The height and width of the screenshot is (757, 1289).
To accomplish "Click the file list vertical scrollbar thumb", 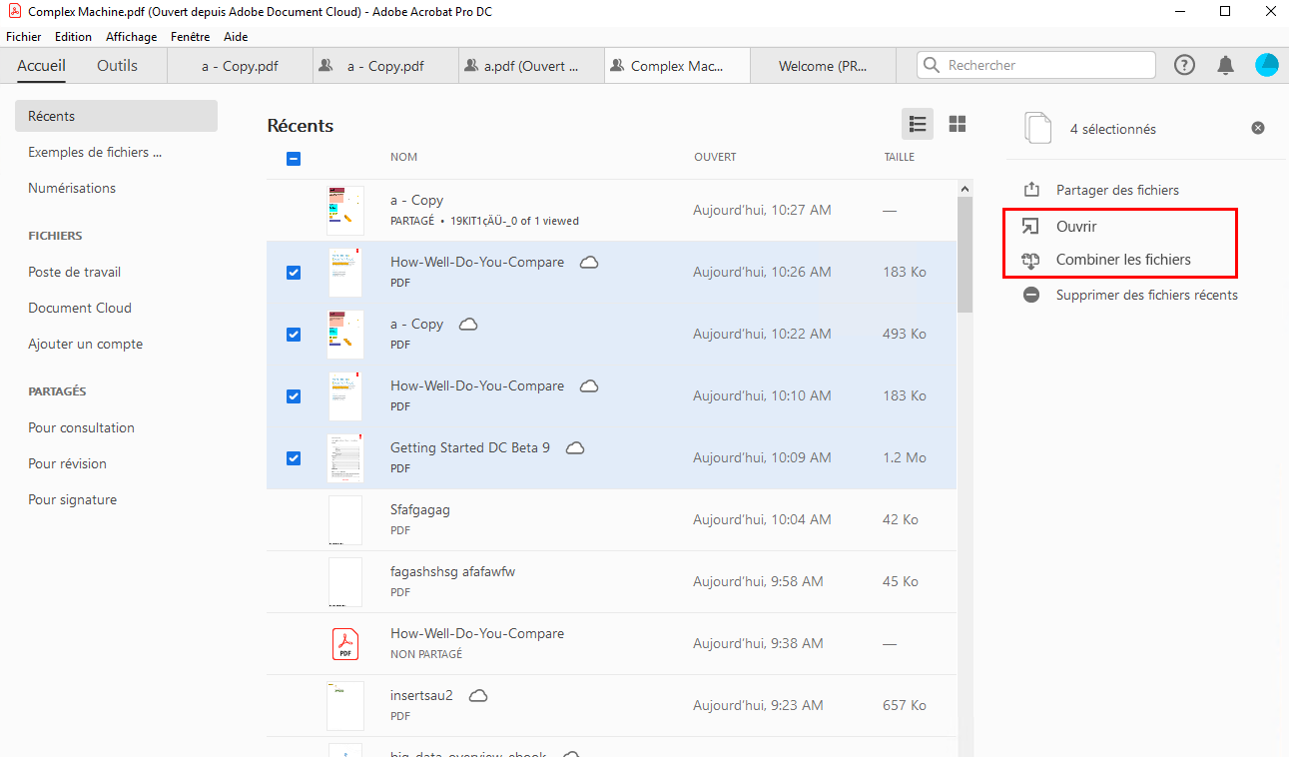I will (965, 255).
